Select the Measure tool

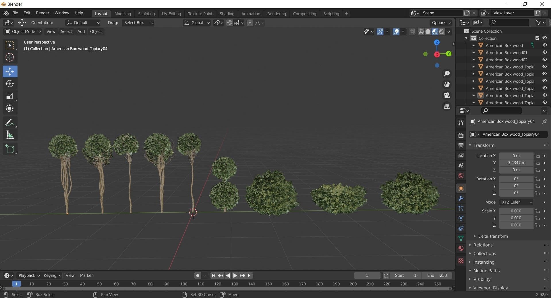[10, 135]
